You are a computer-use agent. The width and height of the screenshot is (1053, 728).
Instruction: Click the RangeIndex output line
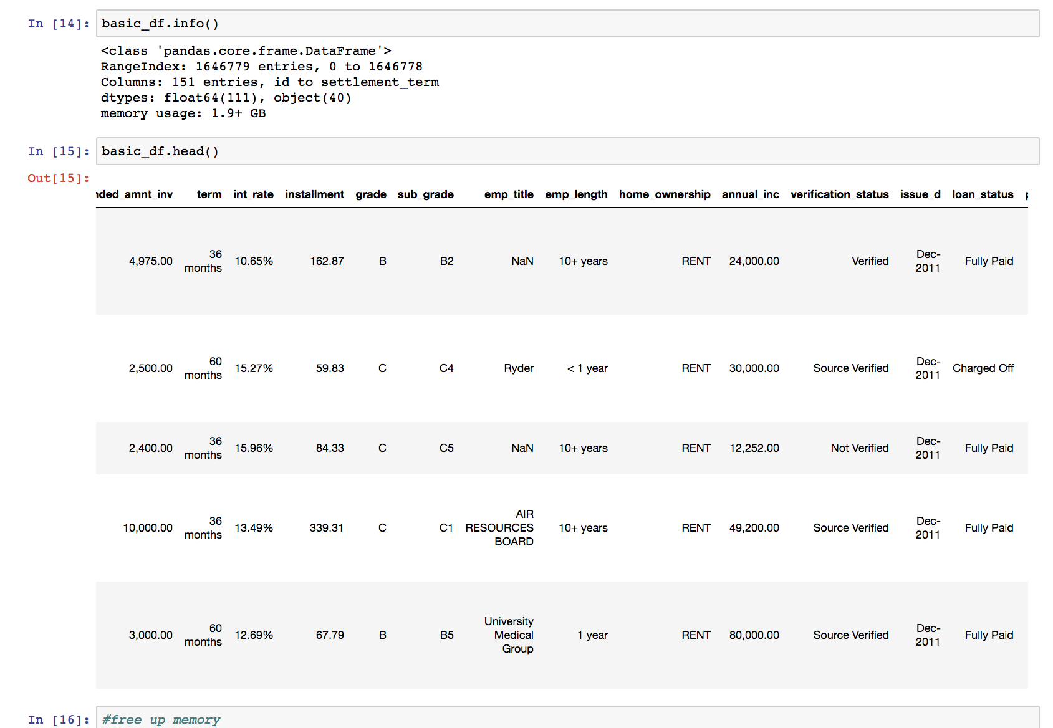[262, 67]
